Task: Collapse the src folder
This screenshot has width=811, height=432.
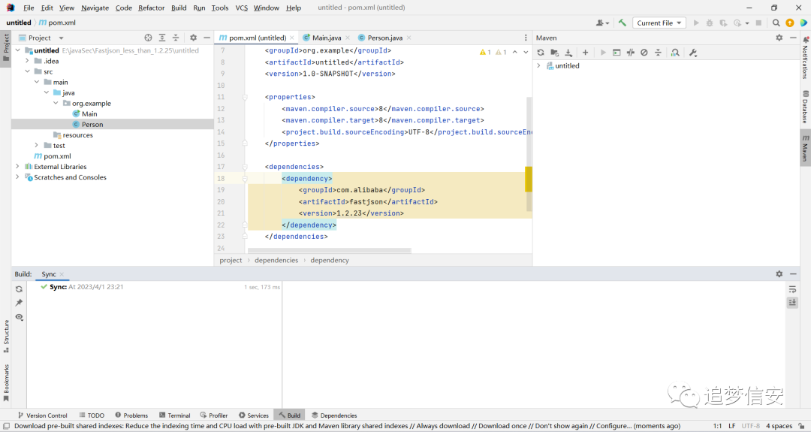Action: click(28, 71)
